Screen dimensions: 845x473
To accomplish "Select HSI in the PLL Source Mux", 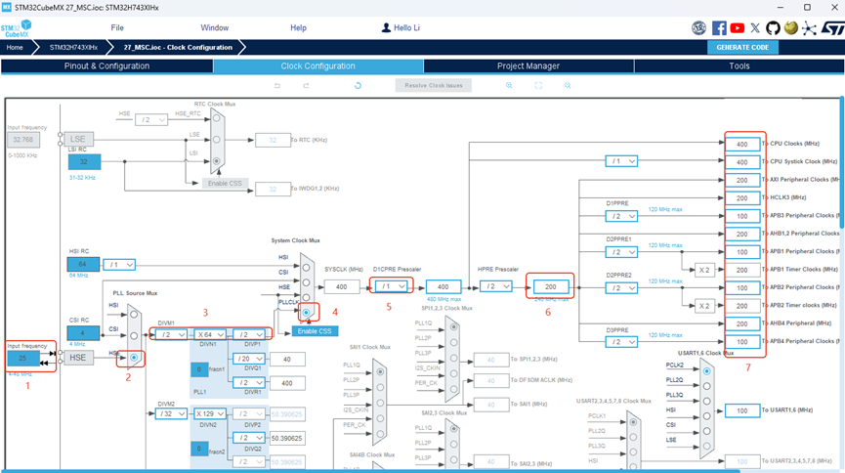I will tap(134, 314).
